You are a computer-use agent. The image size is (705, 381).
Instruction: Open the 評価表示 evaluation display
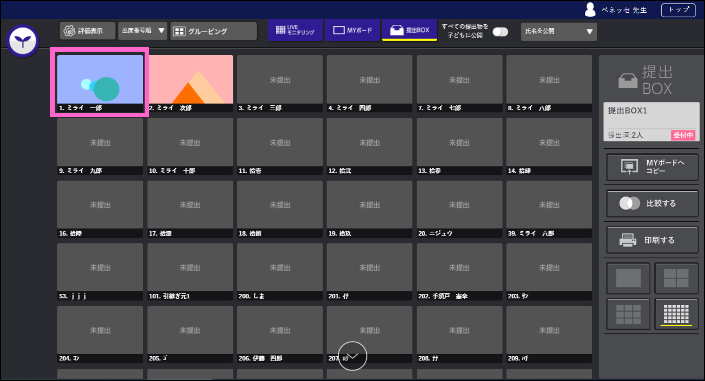(x=87, y=31)
